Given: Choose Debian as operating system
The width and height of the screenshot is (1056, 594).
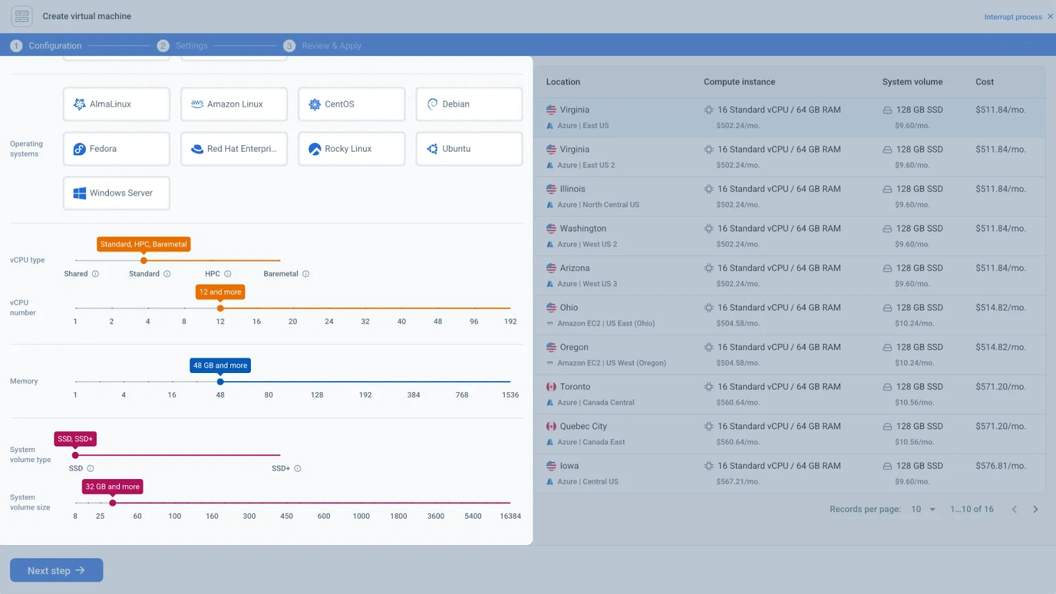Looking at the screenshot, I should pos(469,104).
